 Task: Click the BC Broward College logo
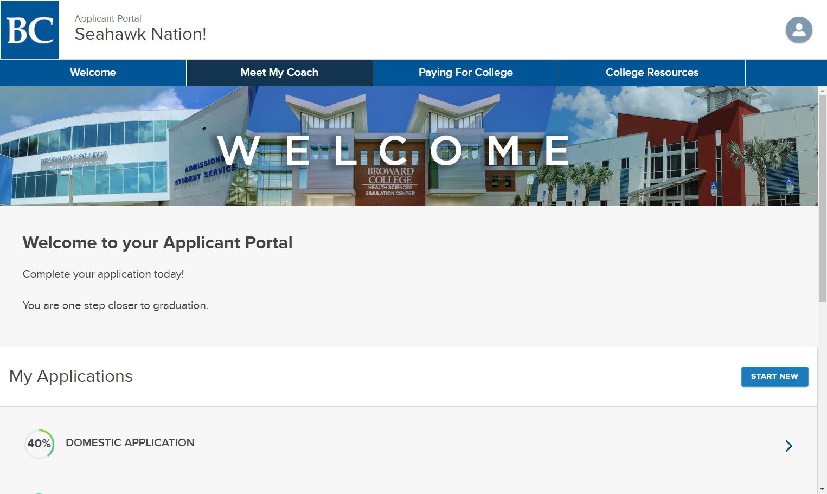(x=30, y=30)
